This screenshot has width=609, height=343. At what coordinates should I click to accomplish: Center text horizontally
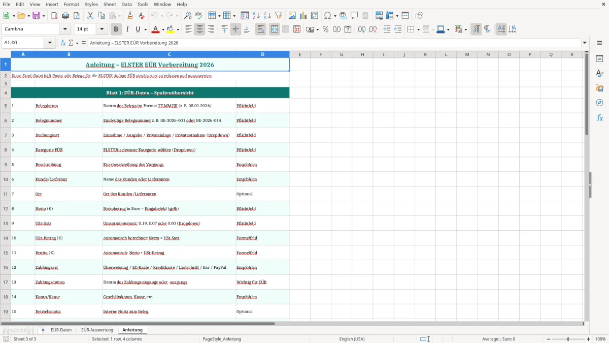pos(199,29)
